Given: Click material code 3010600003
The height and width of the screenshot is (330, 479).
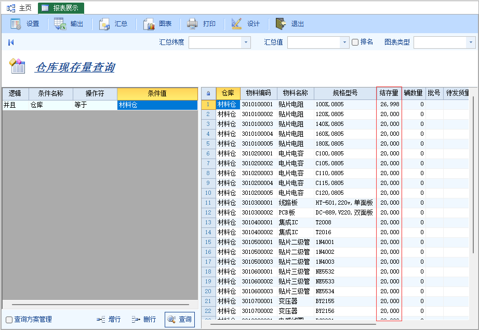Looking at the screenshot, I should tap(258, 291).
